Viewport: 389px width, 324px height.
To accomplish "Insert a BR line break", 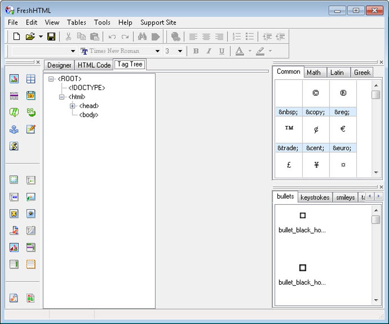I will point(31,112).
